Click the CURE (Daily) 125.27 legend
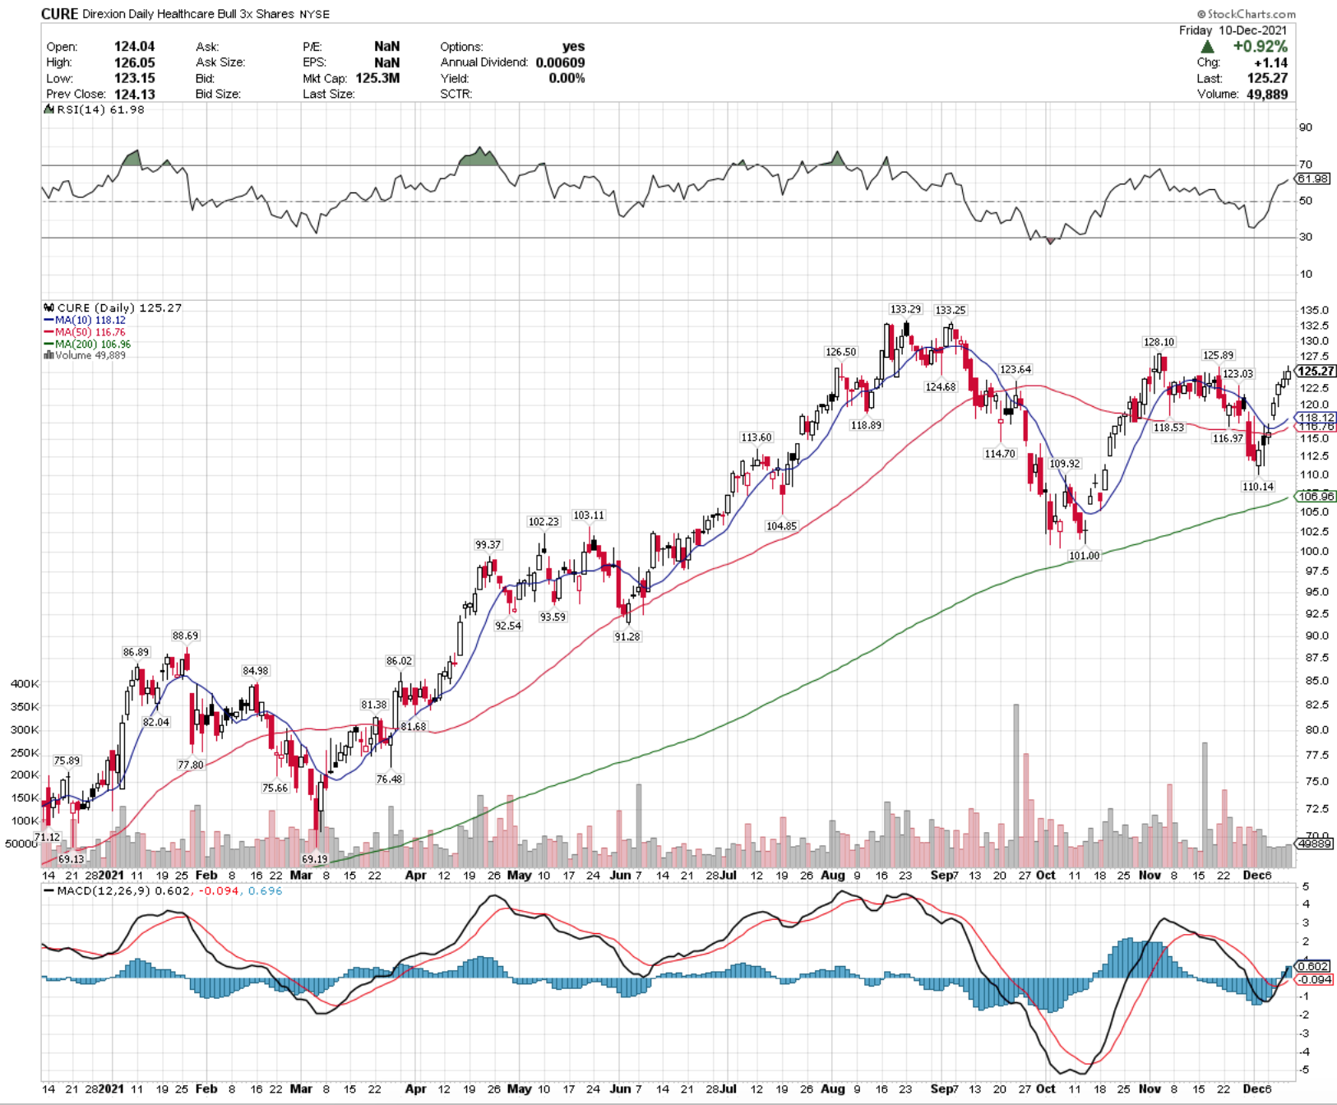Viewport: 1337px width, 1105px height. (x=119, y=307)
